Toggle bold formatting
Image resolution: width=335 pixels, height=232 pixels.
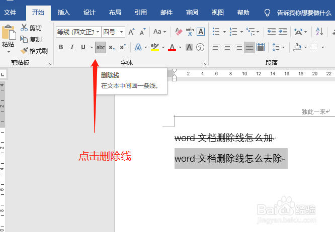click(61, 47)
